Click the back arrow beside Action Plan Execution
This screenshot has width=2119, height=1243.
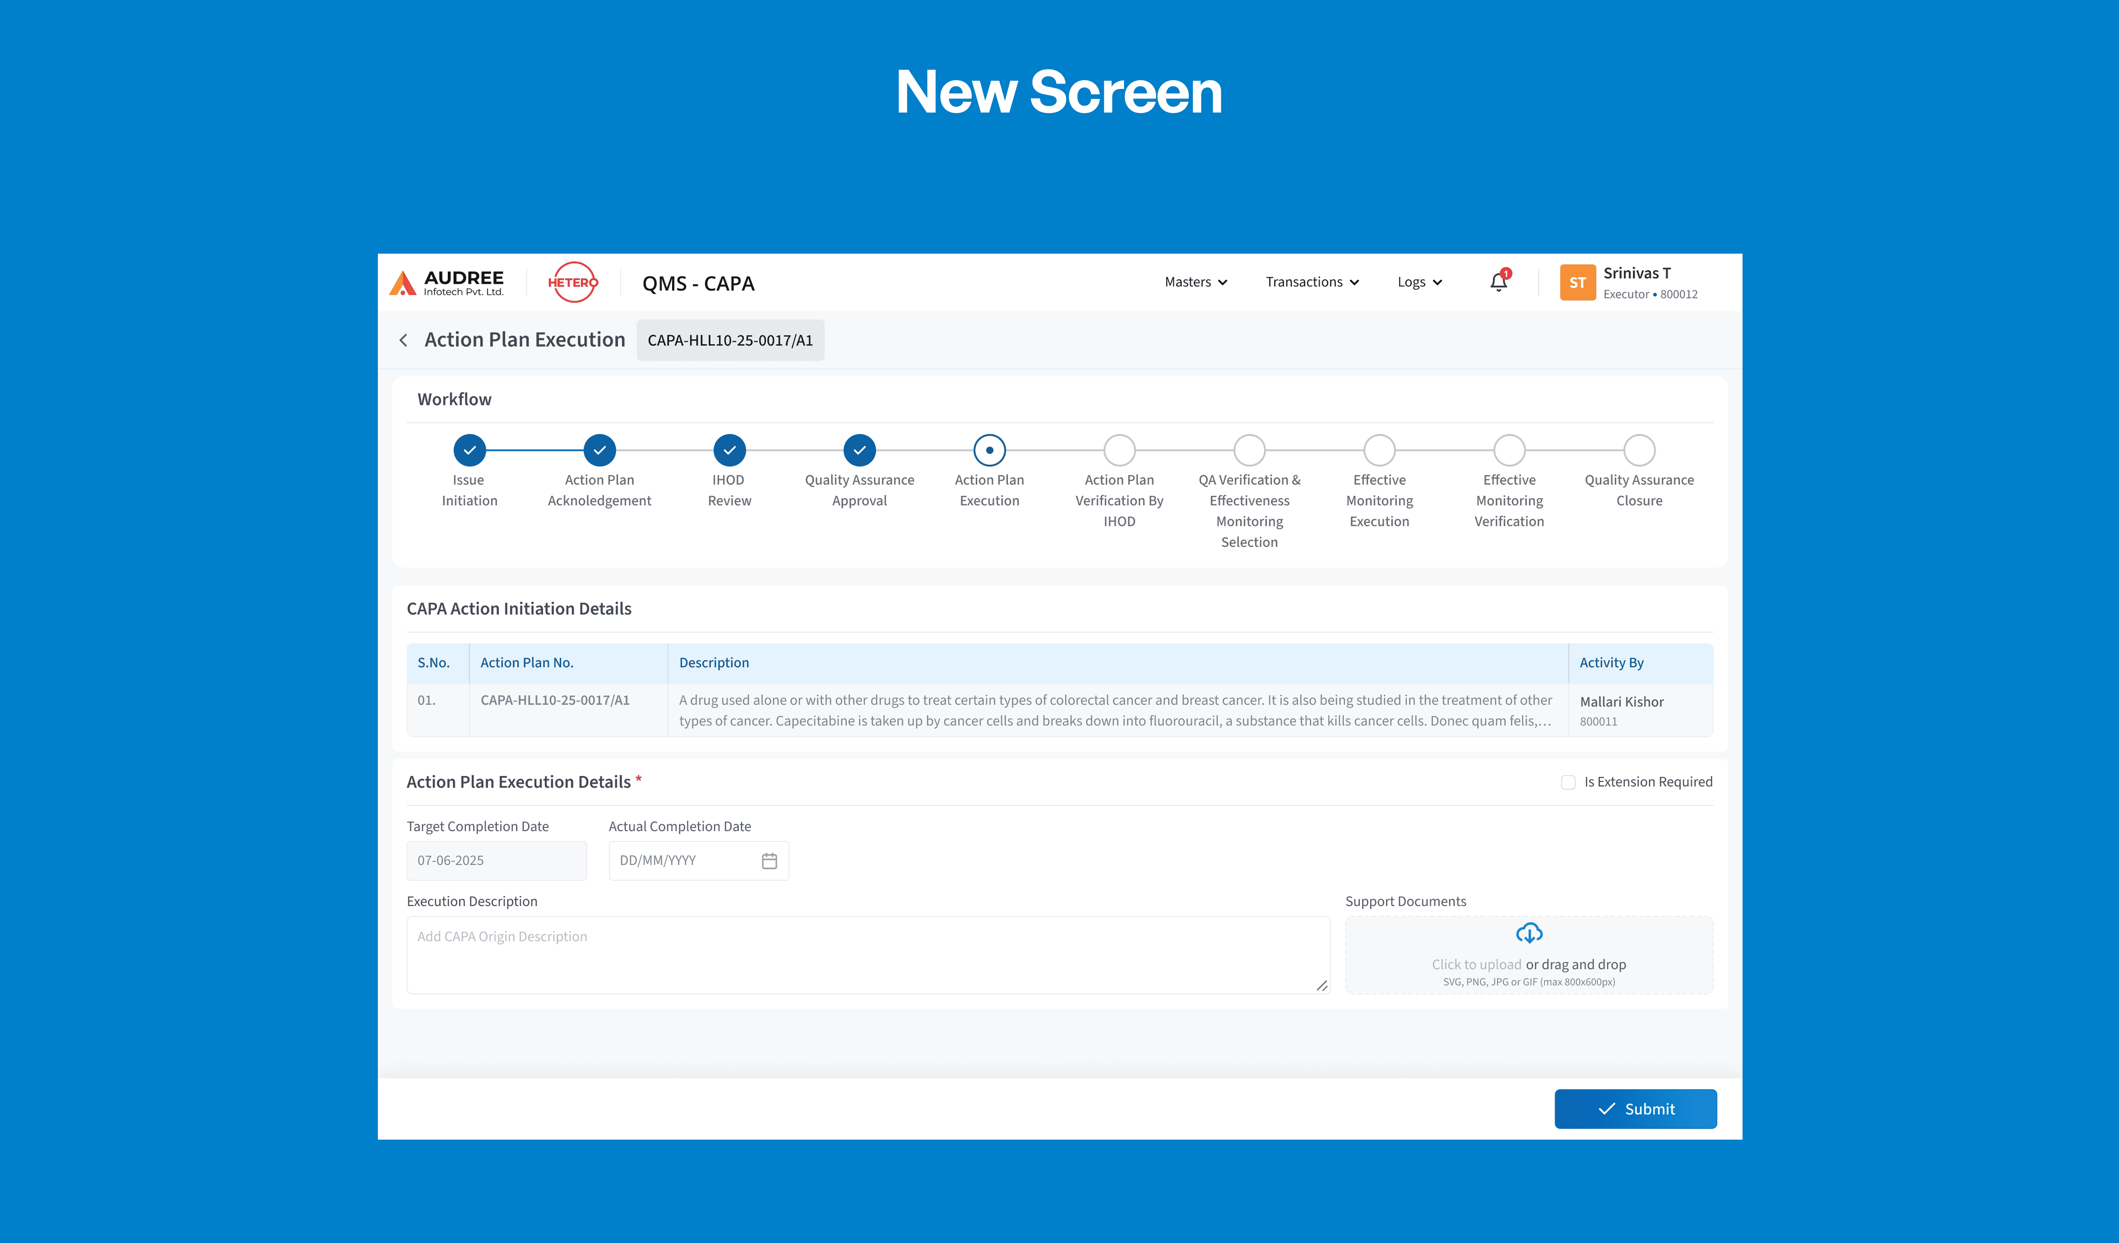click(404, 340)
